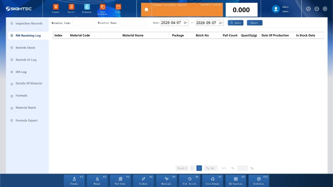This screenshot has height=187, width=333.
Task: Open Work Order with the F3 button
Action: pyautogui.click(x=120, y=181)
